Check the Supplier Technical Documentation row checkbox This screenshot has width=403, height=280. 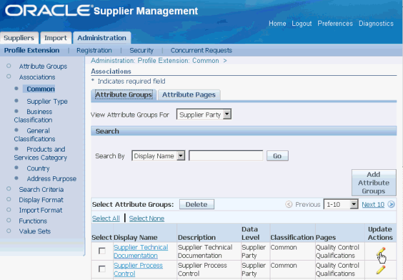click(x=102, y=251)
